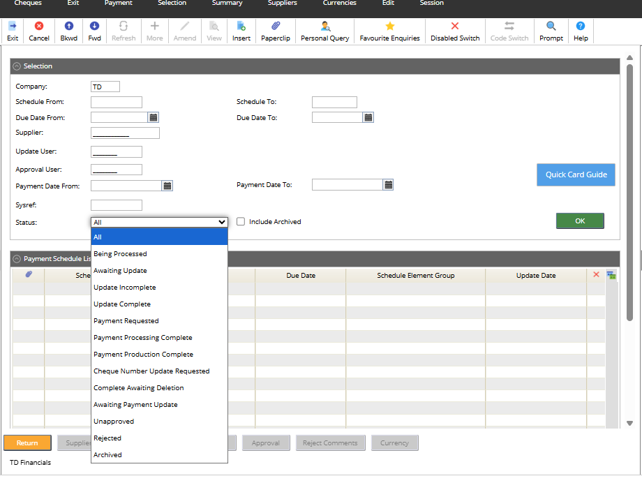Collapse the Selection panel
Viewport: 642px width, 483px height.
tap(17, 66)
